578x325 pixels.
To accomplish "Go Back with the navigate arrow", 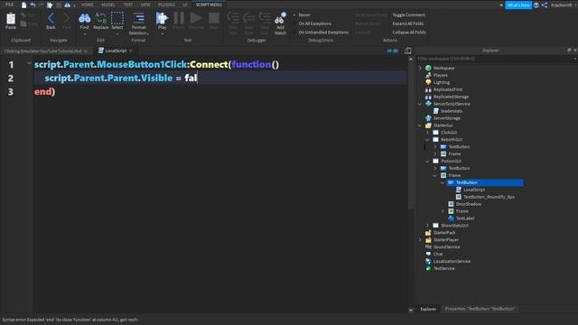I will click(x=51, y=18).
